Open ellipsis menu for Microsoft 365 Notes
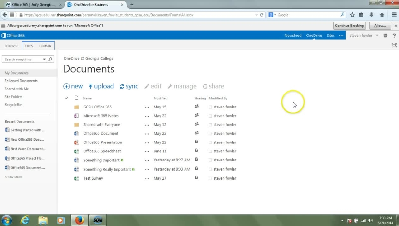 tap(147, 116)
